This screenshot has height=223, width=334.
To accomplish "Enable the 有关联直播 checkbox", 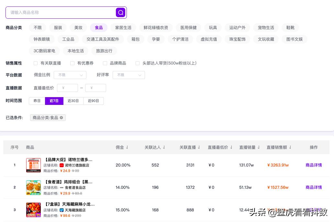I will pyautogui.click(x=36, y=63).
